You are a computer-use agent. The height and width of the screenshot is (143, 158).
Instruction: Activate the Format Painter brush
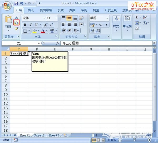(x=17, y=28)
